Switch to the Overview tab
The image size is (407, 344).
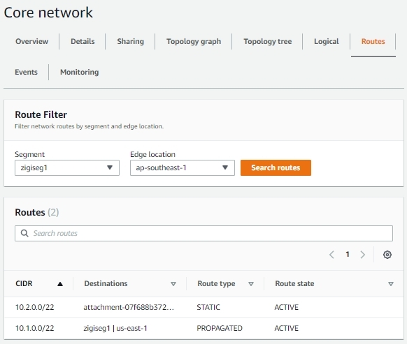coord(31,41)
